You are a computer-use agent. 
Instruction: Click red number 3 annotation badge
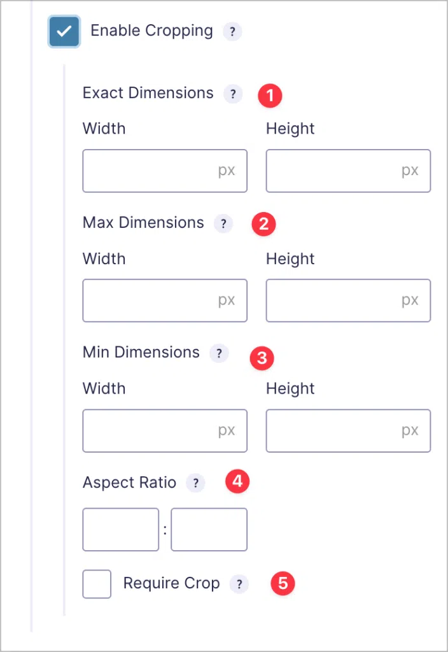262,358
